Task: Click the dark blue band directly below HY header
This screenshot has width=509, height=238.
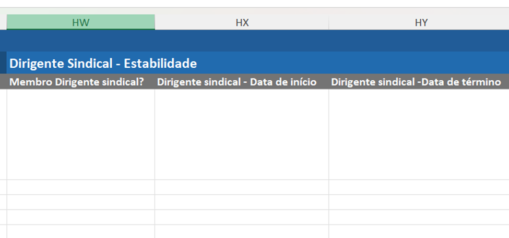Action: tap(419, 41)
